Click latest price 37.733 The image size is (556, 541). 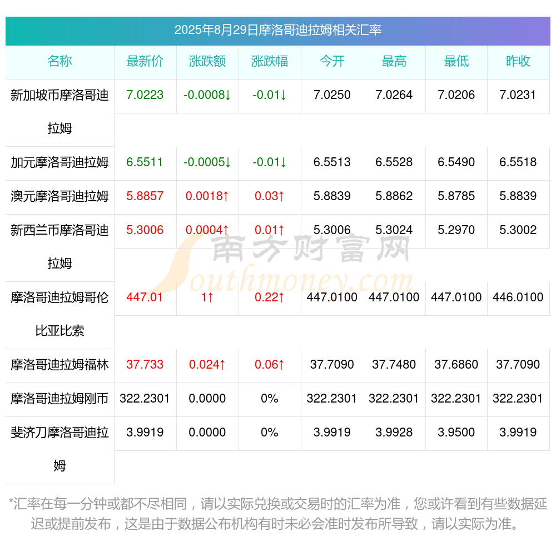(x=145, y=365)
